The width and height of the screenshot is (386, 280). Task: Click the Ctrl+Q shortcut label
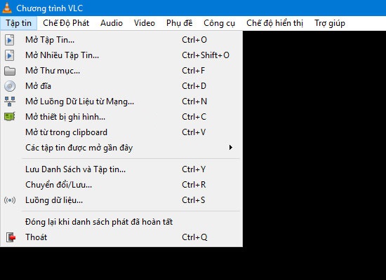click(x=194, y=237)
